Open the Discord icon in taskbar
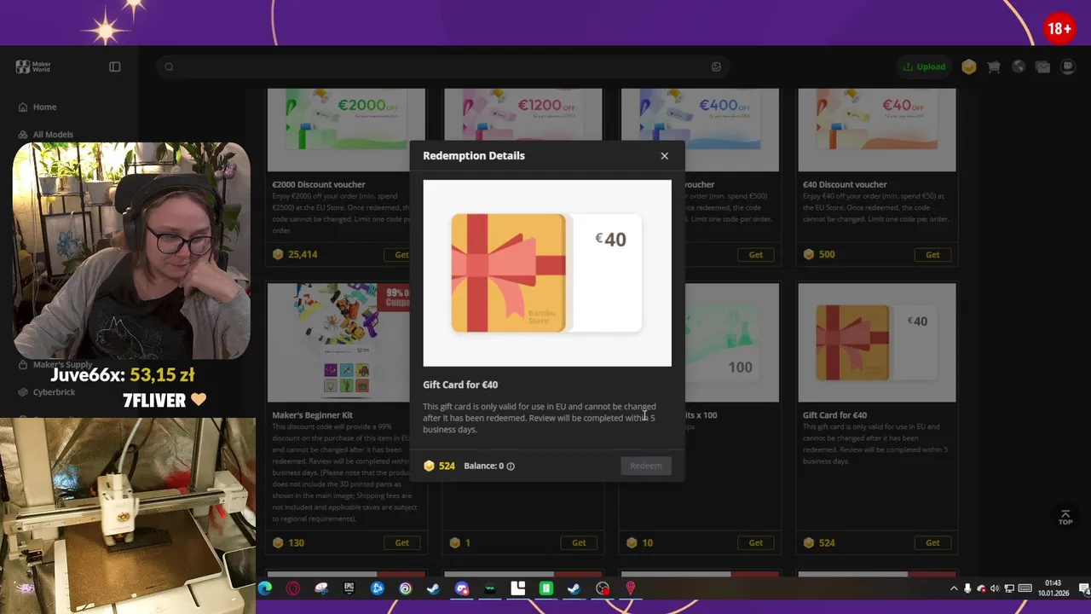 coord(462,588)
